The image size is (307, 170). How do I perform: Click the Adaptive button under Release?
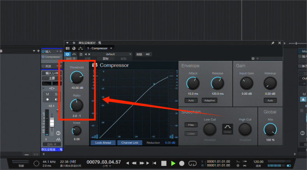click(x=209, y=101)
